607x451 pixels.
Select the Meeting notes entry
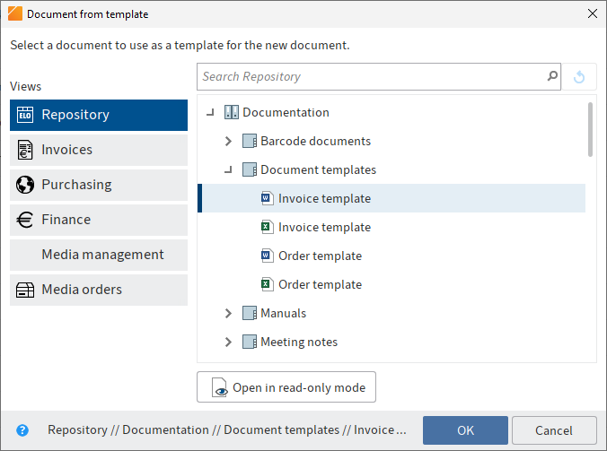299,342
